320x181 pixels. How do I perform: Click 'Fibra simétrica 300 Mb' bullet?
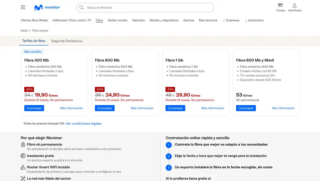pos(45,67)
